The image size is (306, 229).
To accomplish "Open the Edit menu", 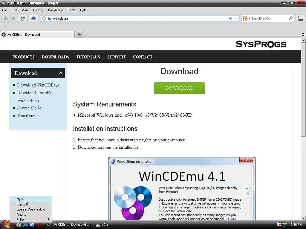I will click(x=14, y=10).
